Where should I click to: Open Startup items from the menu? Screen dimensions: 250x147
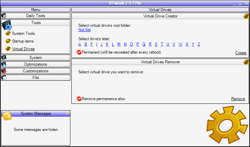[23, 41]
